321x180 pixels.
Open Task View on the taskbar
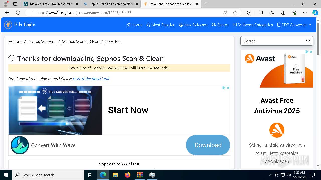[x=90, y=175]
